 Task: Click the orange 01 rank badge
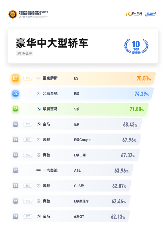15,78
